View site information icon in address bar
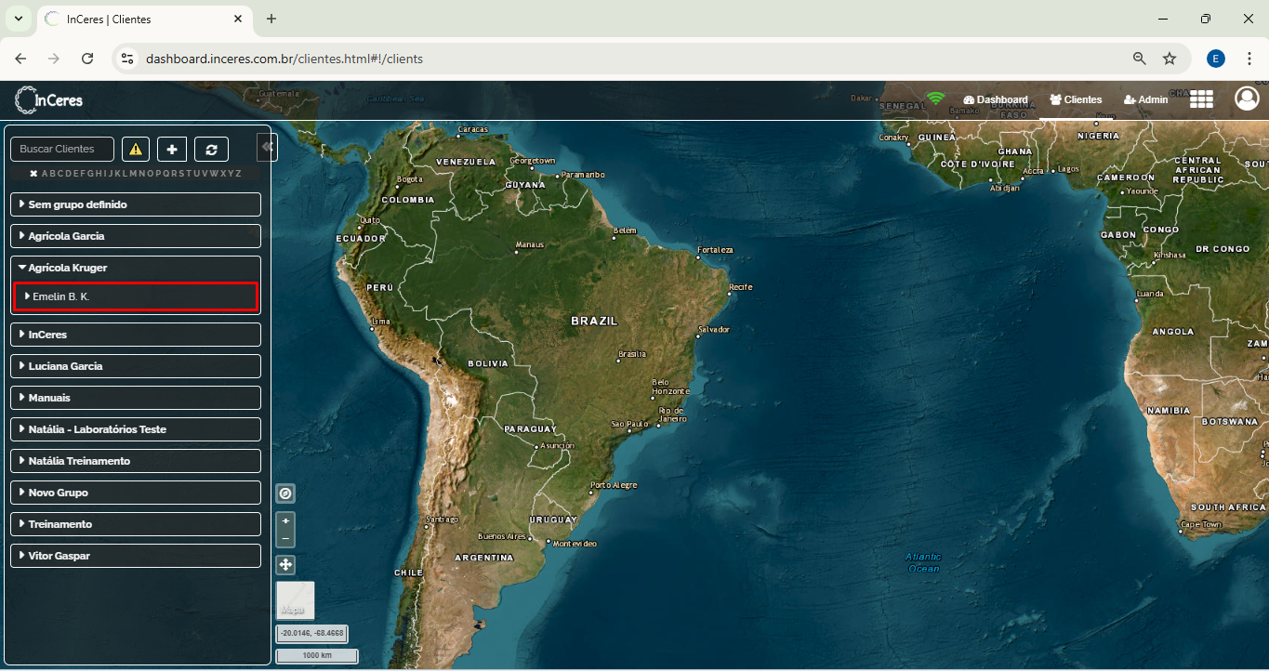 click(x=128, y=59)
